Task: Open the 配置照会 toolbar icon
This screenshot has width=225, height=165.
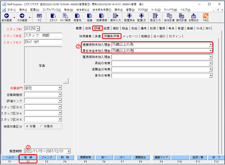Action: click(129, 17)
